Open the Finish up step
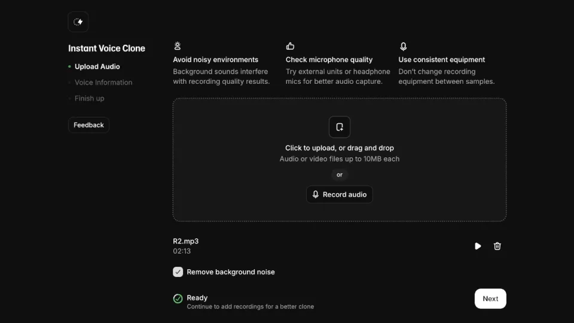Screen dimensions: 574x323 pyautogui.click(x=89, y=99)
